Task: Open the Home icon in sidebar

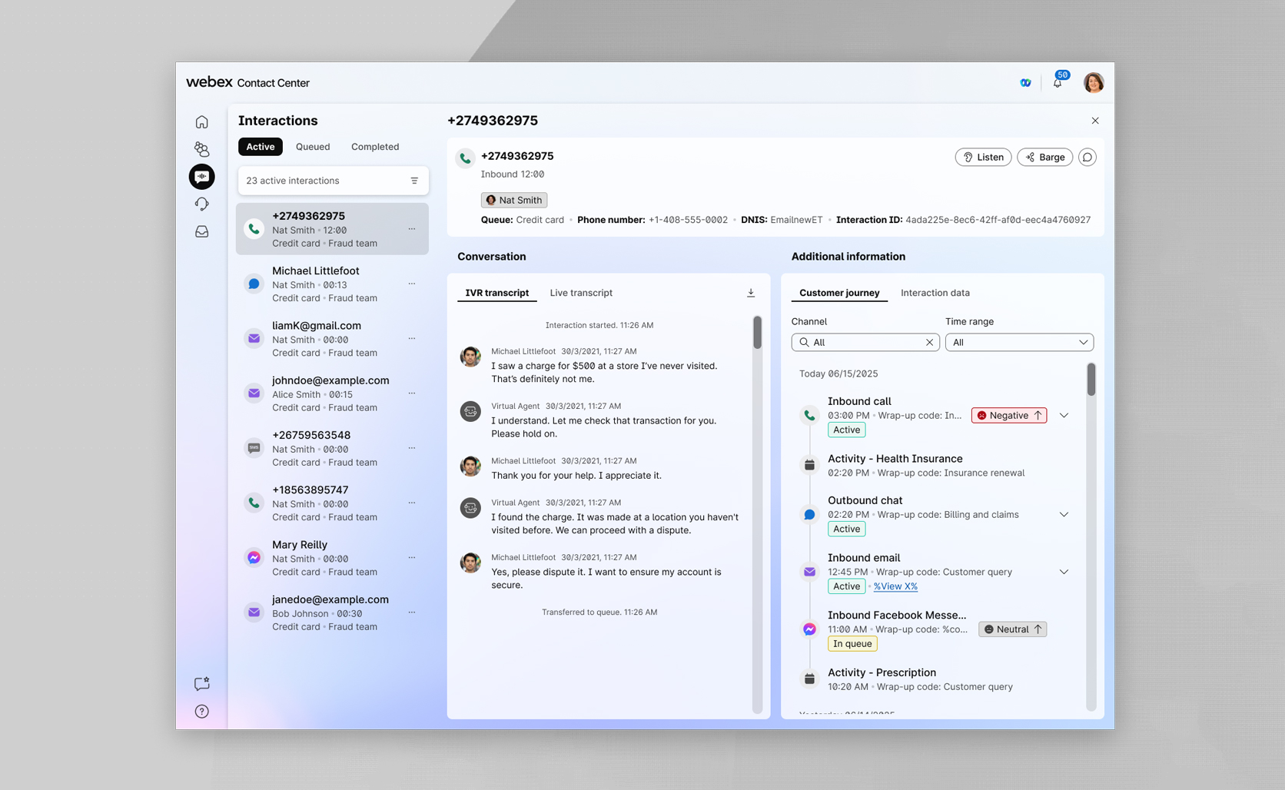Action: (201, 122)
